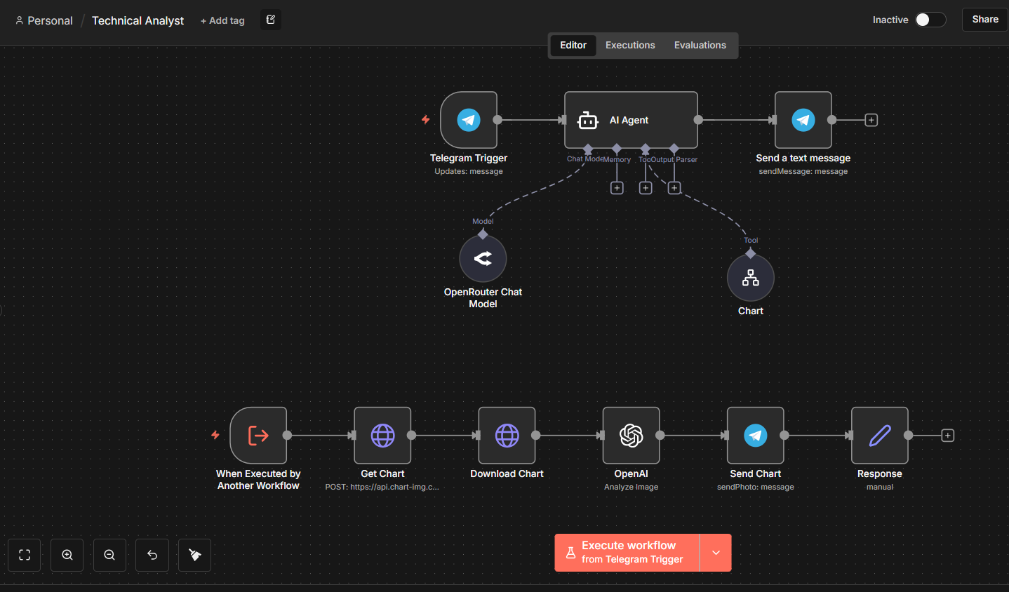Select the Response node
Screen dimensions: 1009x592
pyautogui.click(x=879, y=435)
